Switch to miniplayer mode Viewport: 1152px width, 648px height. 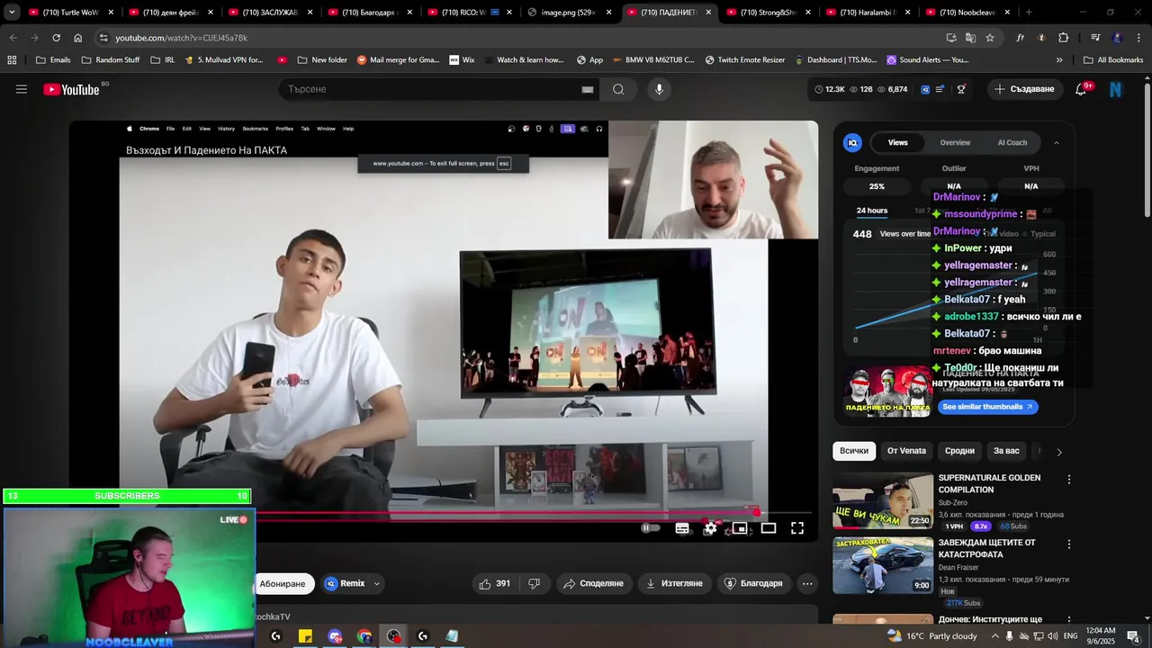(740, 528)
